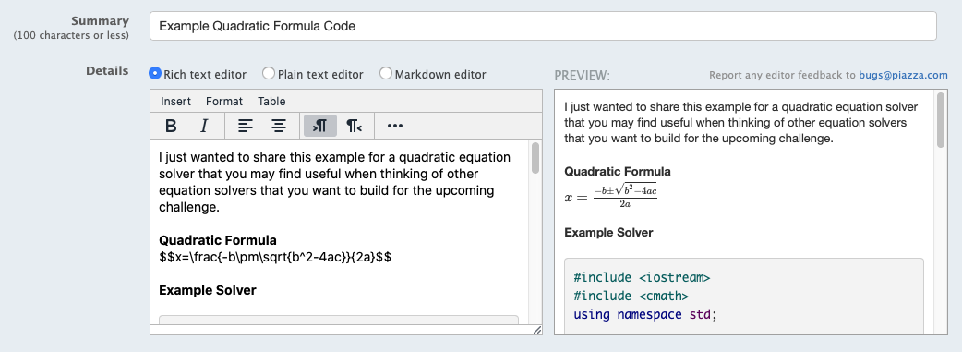The width and height of the screenshot is (962, 352).
Task: Open the Table menu
Action: pyautogui.click(x=271, y=102)
